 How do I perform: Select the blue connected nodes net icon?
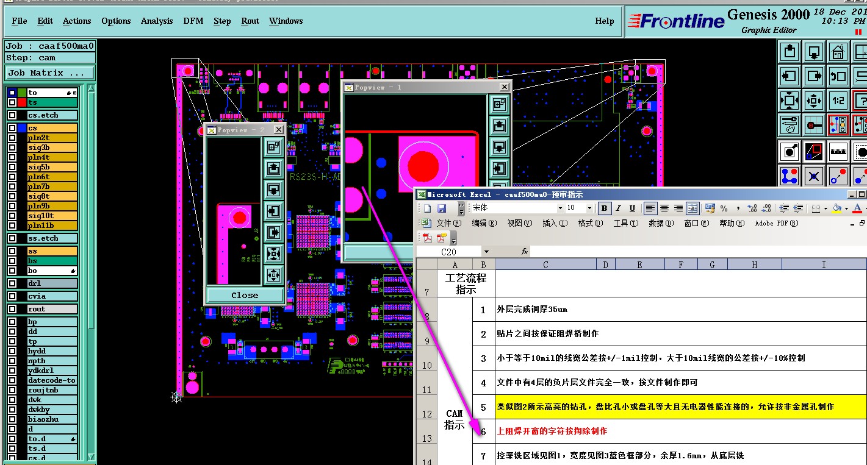tap(790, 176)
